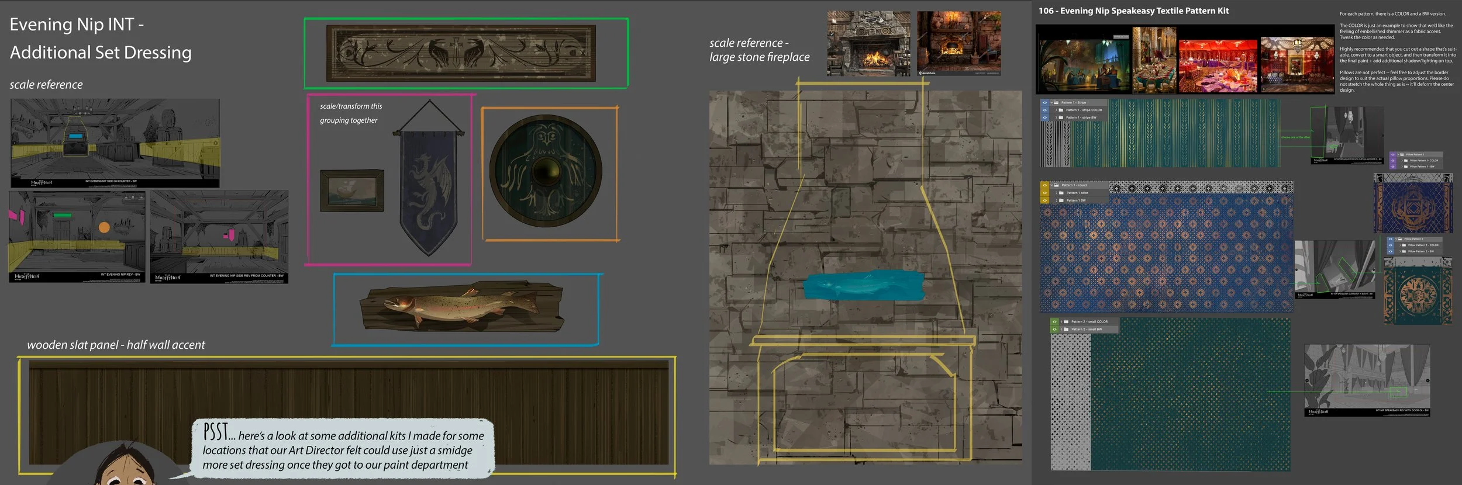Image resolution: width=1462 pixels, height=485 pixels.
Task: Click folder icon of Pattern 1 color
Action: pyautogui.click(x=1061, y=193)
